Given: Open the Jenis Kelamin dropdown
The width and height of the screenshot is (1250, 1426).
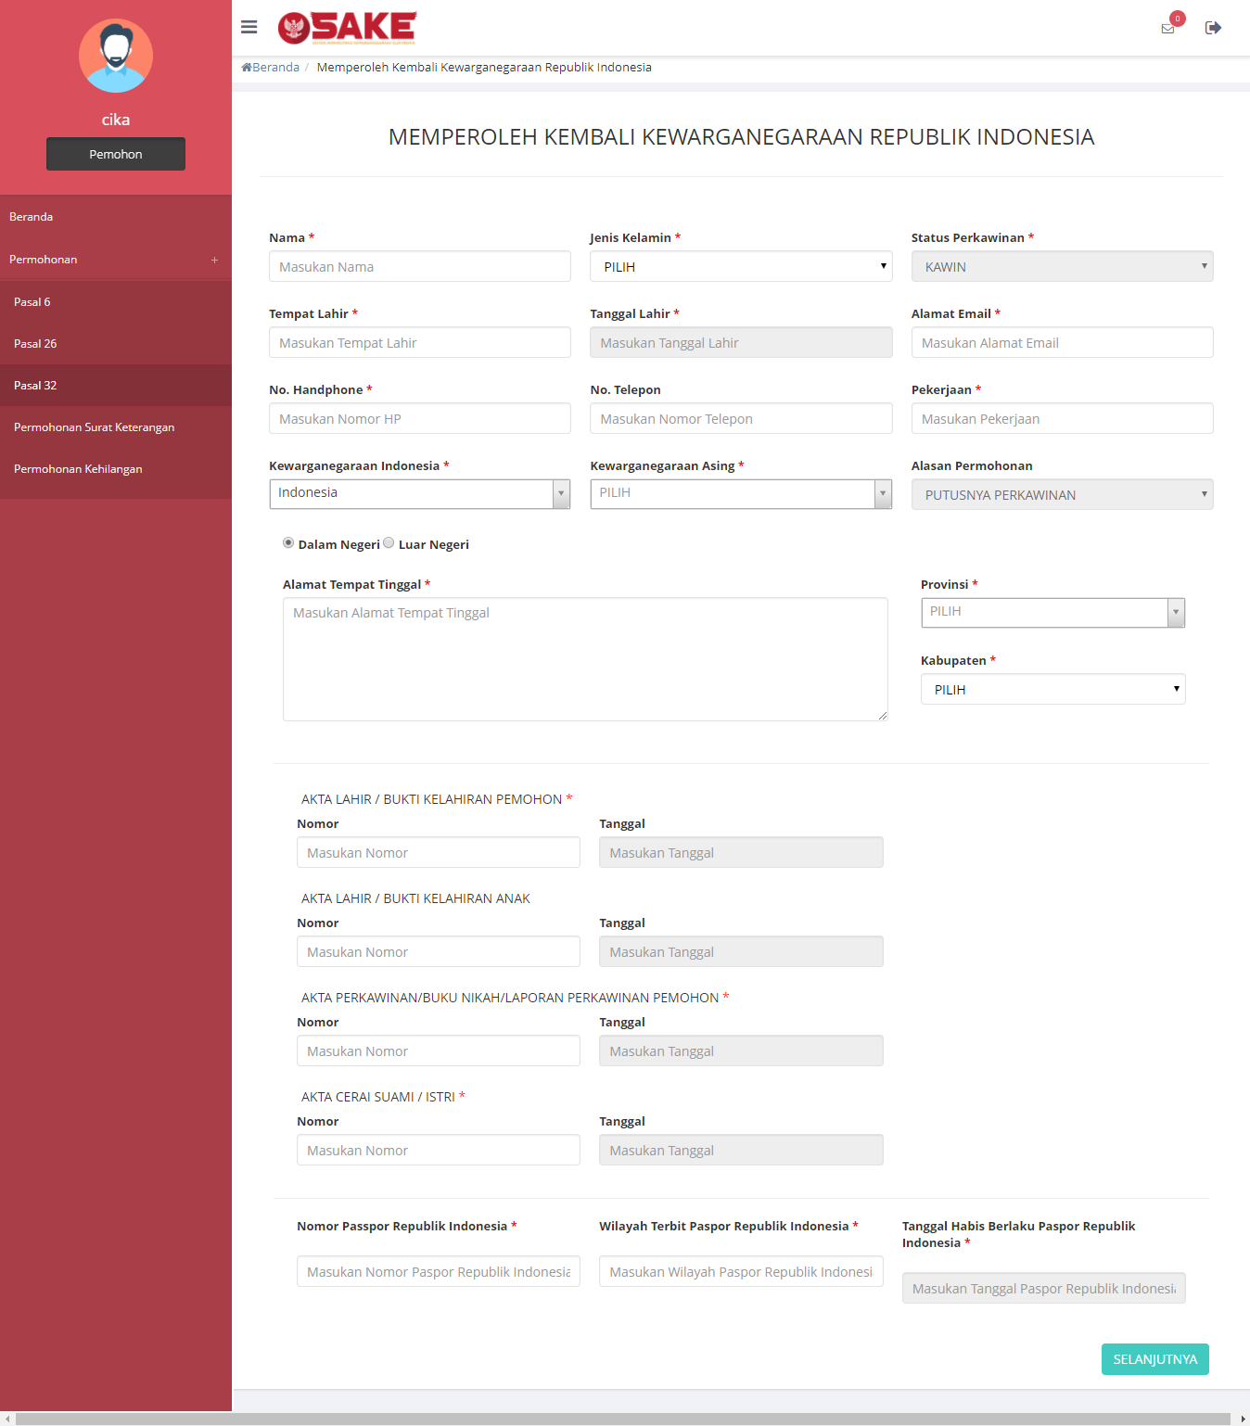Looking at the screenshot, I should [x=741, y=266].
